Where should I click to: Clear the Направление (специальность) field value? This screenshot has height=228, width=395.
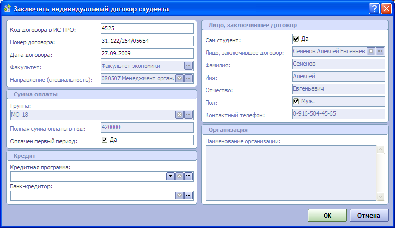coord(179,79)
